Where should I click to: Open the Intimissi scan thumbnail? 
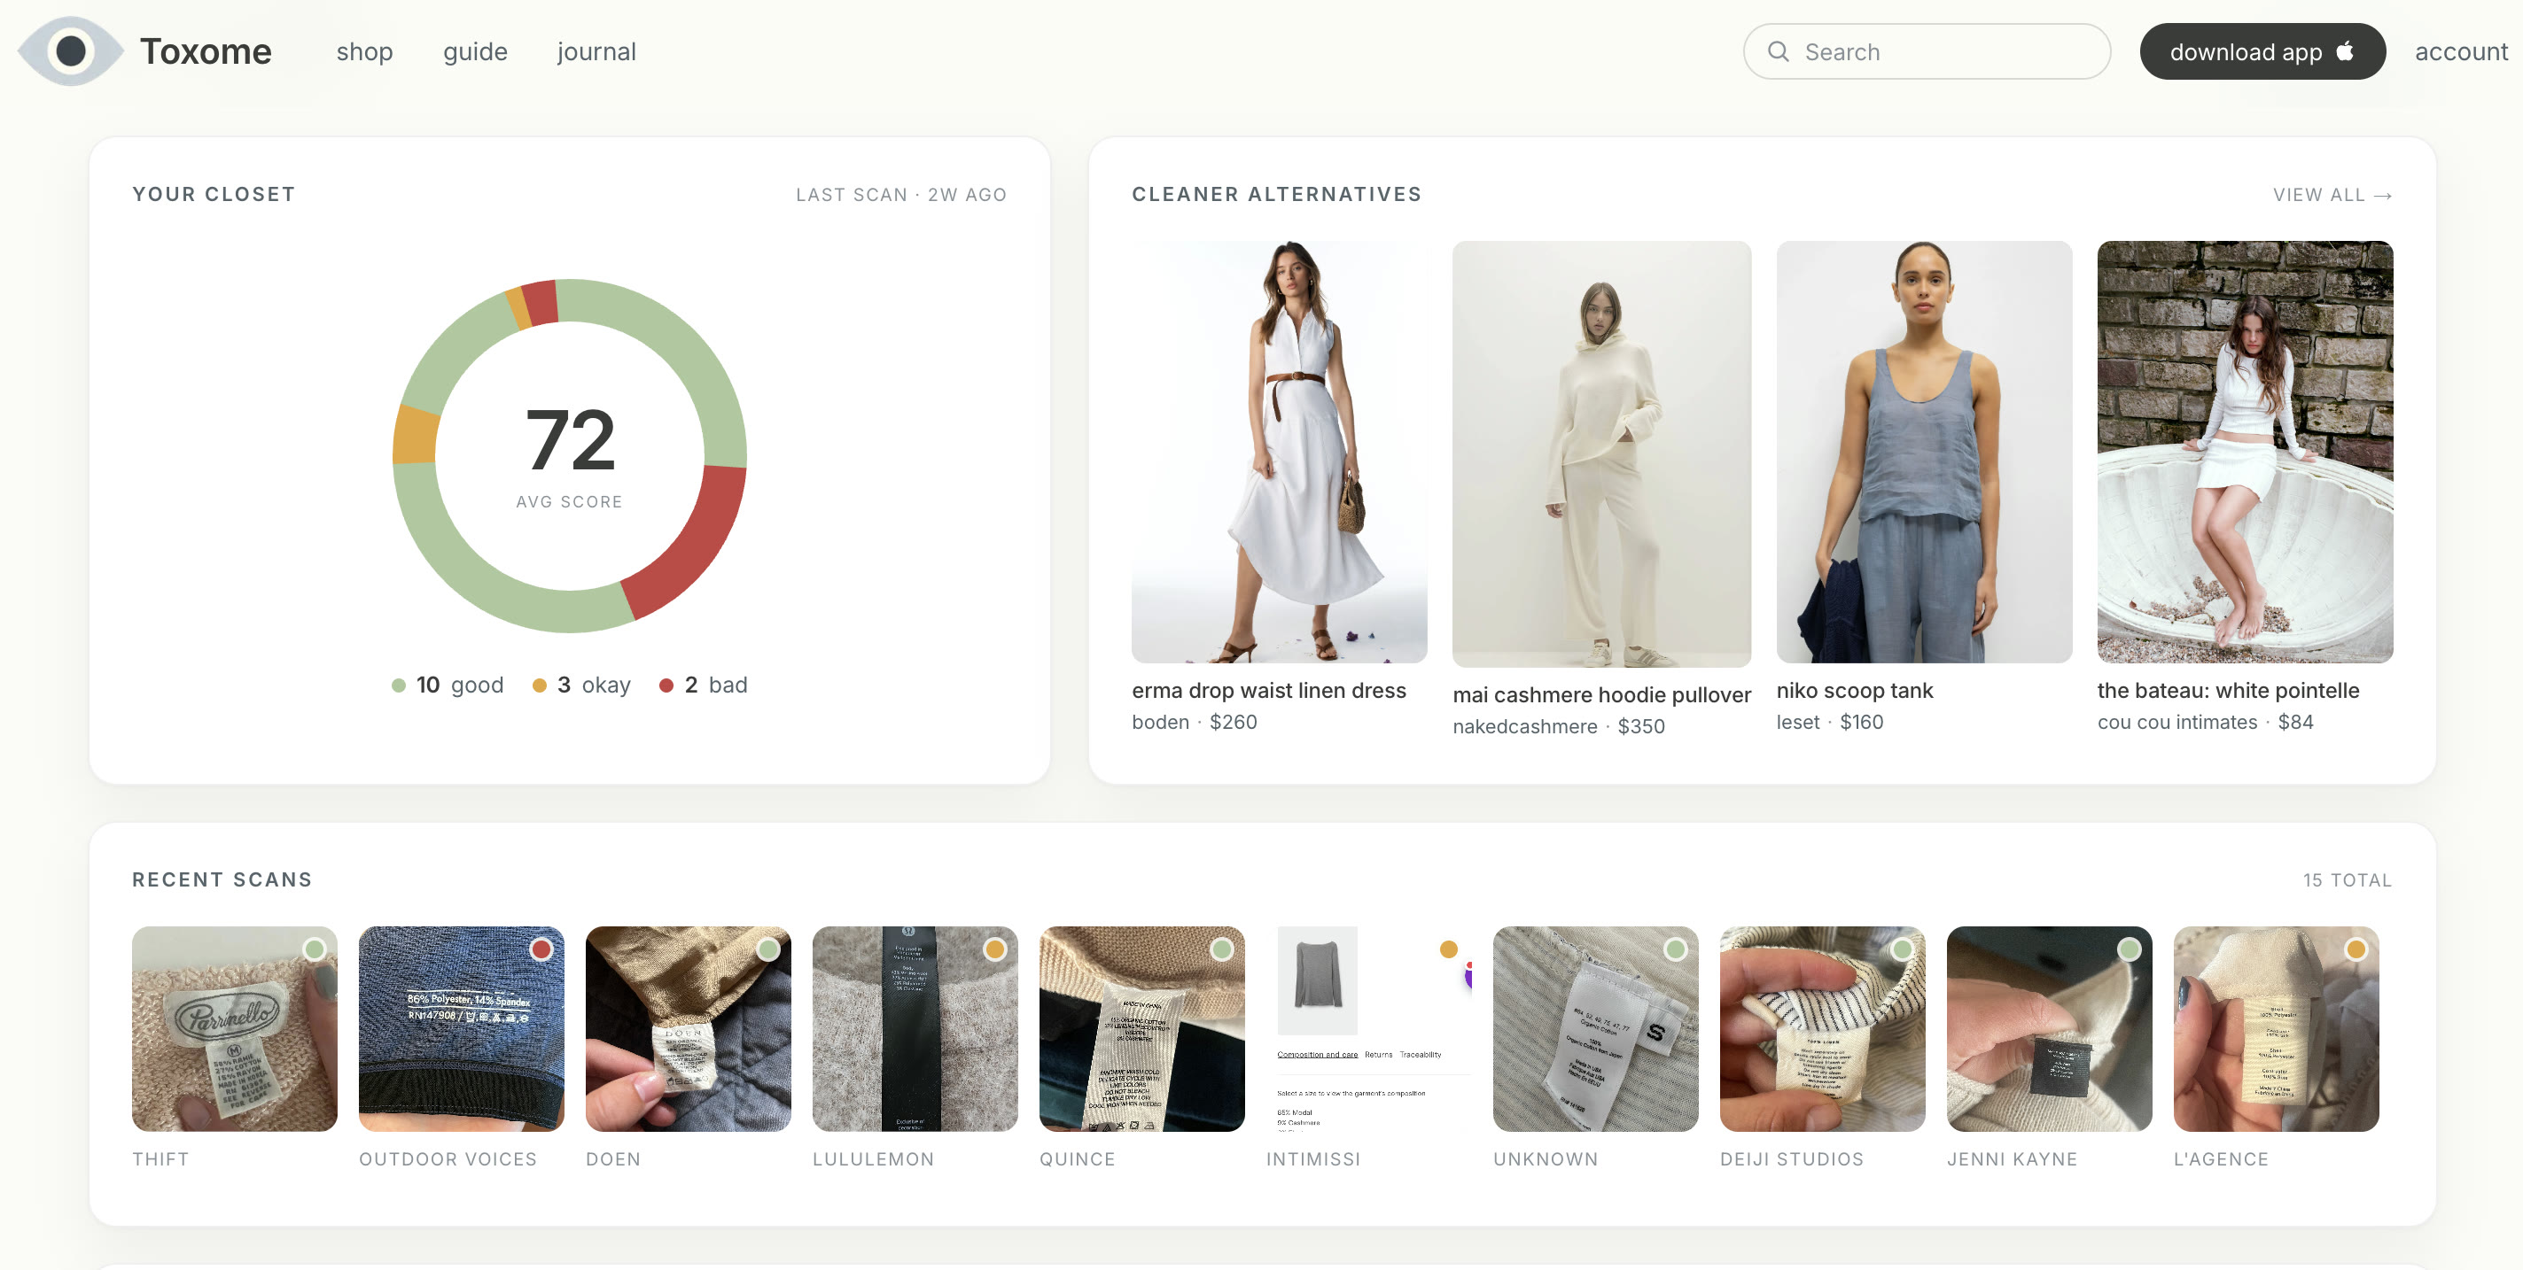tap(1368, 1029)
